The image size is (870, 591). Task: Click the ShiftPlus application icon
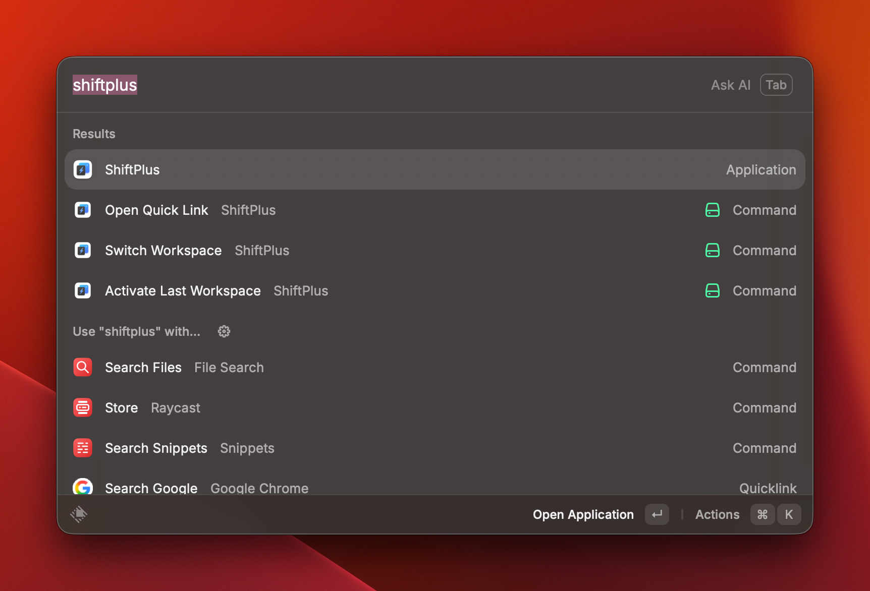83,169
